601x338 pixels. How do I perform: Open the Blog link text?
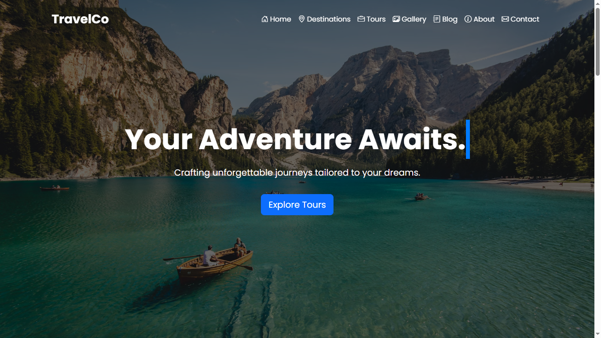pos(450,19)
